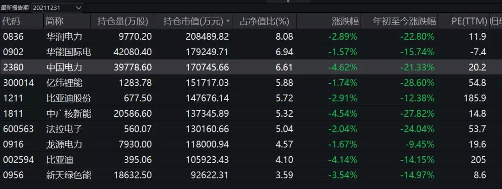
Task: Click year-to-date change -9.45%
Action: tap(420, 145)
